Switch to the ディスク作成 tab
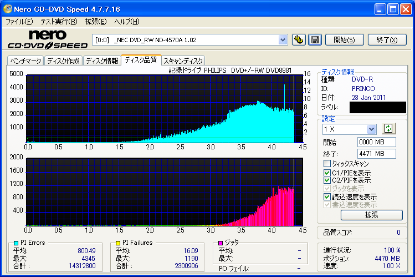 click(64, 61)
